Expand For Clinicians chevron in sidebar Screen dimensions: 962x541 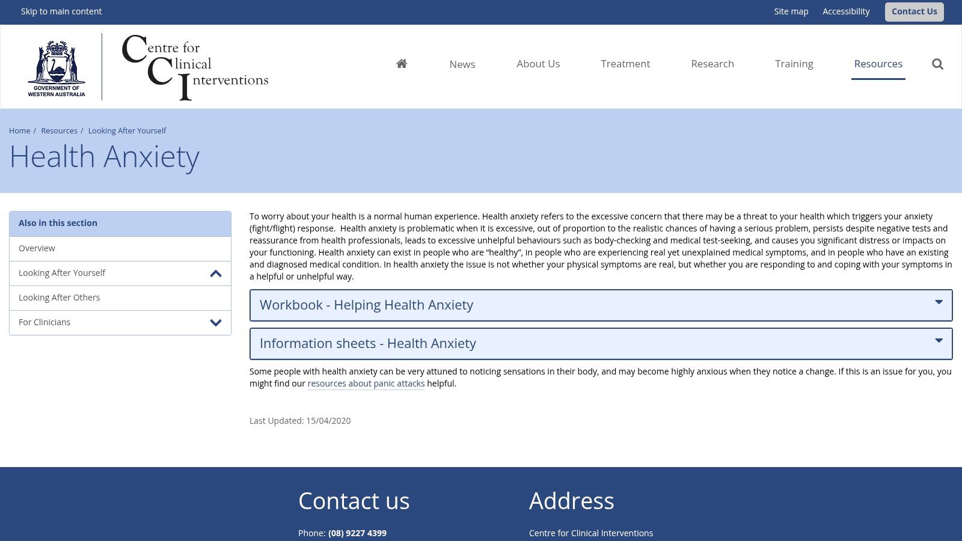pos(216,323)
